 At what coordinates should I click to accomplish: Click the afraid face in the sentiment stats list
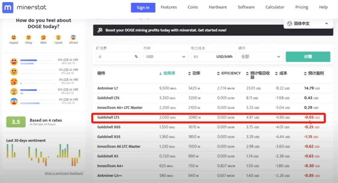pyautogui.click(x=14, y=101)
